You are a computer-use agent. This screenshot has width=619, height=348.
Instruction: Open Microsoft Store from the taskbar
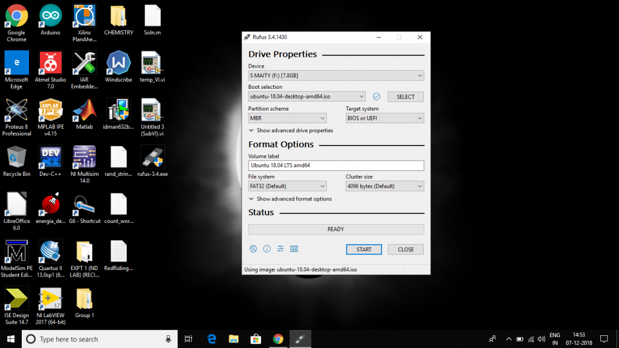click(x=255, y=339)
